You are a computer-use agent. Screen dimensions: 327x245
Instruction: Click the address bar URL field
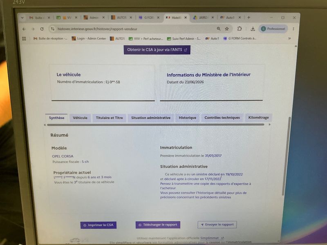pos(134,29)
